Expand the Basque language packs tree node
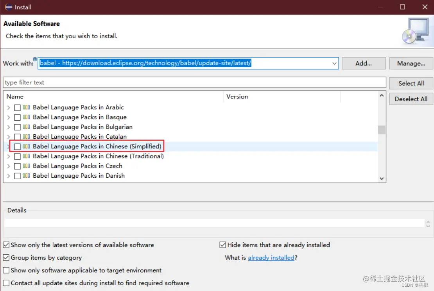The image size is (434, 291). pyautogui.click(x=9, y=117)
